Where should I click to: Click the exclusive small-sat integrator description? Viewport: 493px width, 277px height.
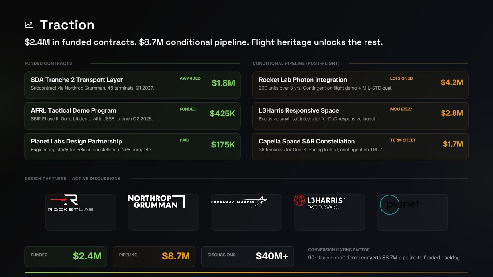pos(318,119)
